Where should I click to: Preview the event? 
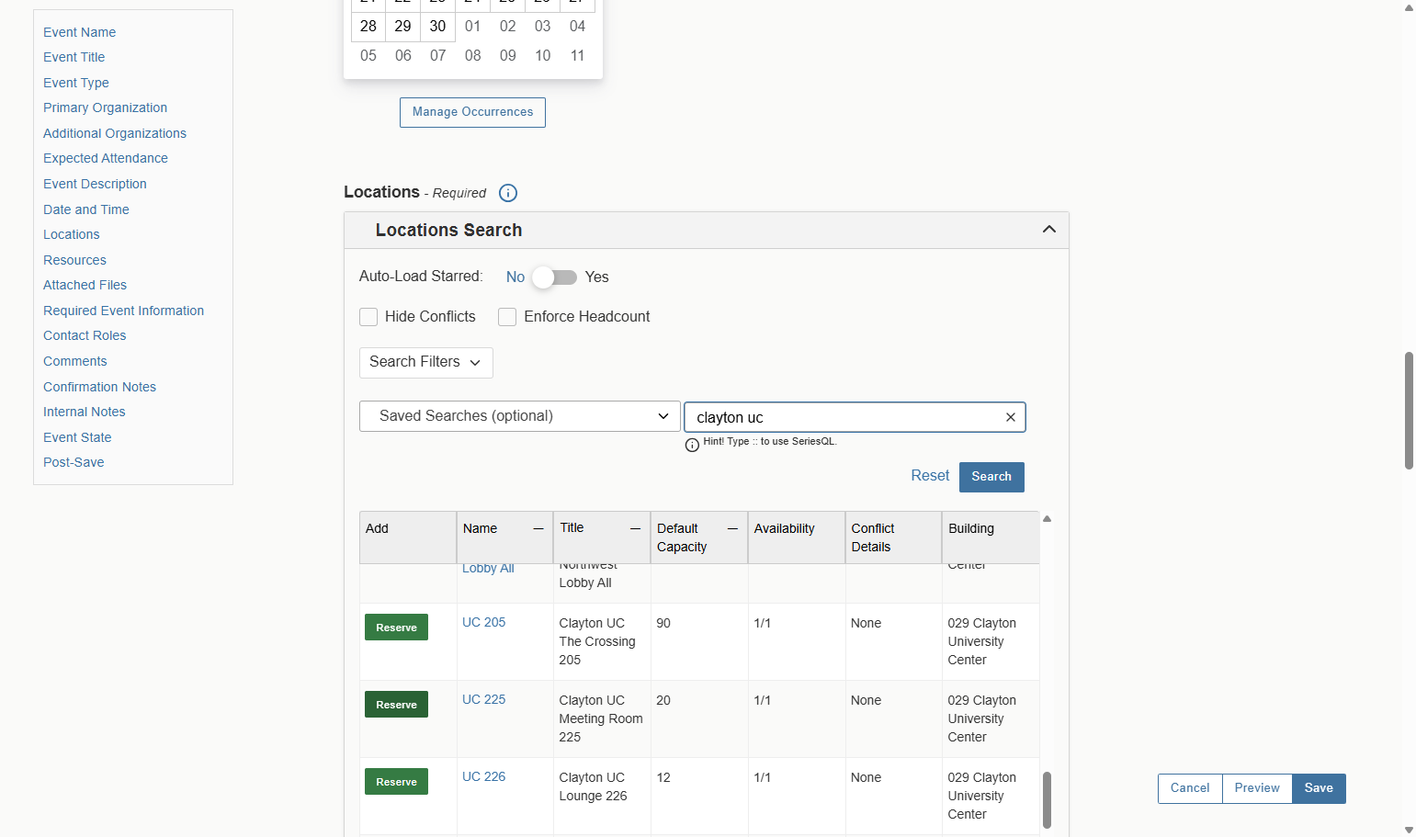1257,788
